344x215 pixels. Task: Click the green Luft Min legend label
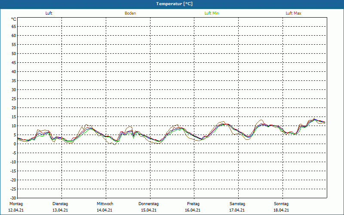click(212, 13)
